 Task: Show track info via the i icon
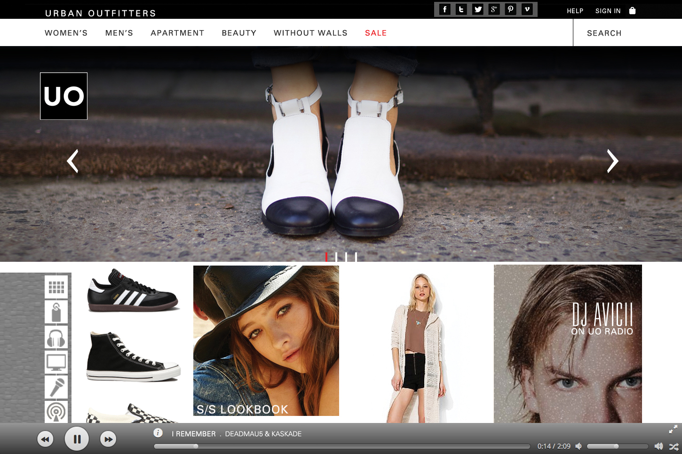(x=158, y=433)
